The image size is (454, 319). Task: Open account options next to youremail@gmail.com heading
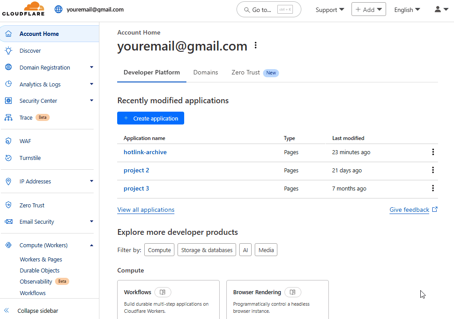point(255,45)
